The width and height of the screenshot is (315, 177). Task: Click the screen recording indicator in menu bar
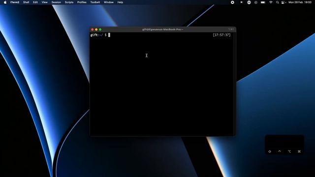pos(232,2)
